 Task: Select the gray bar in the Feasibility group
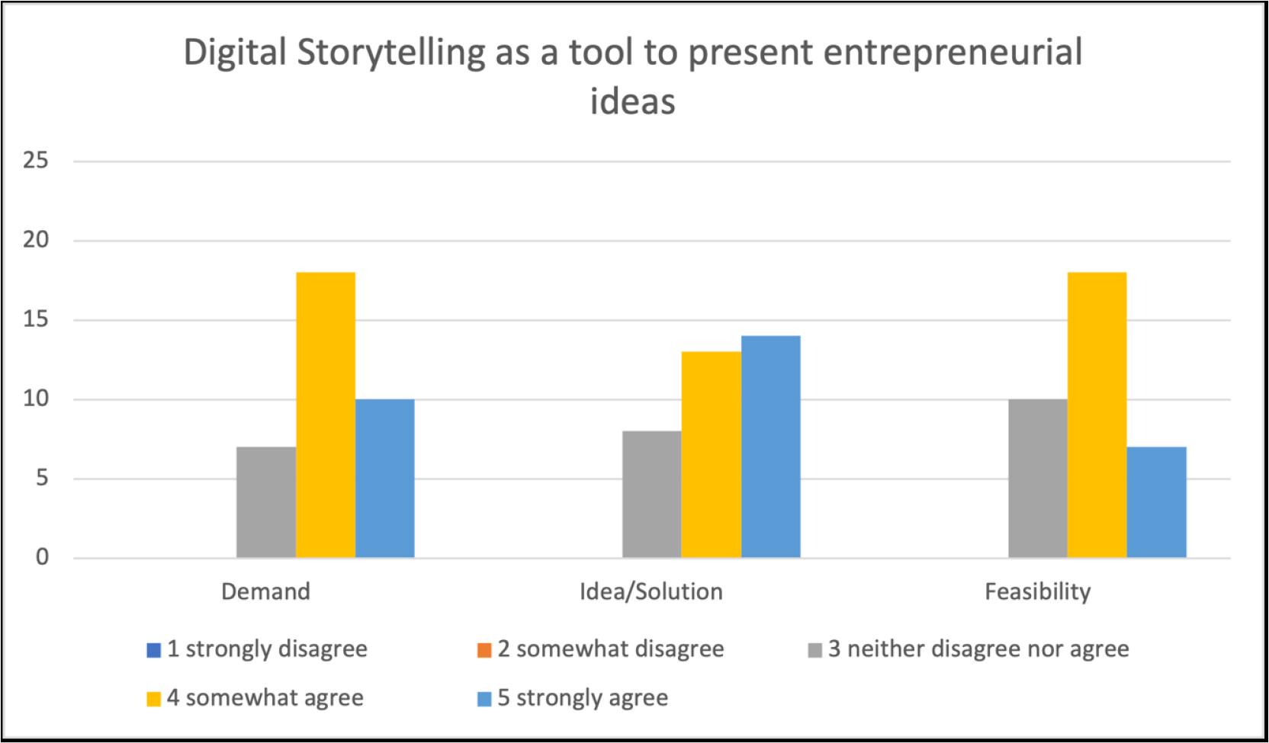[1038, 479]
